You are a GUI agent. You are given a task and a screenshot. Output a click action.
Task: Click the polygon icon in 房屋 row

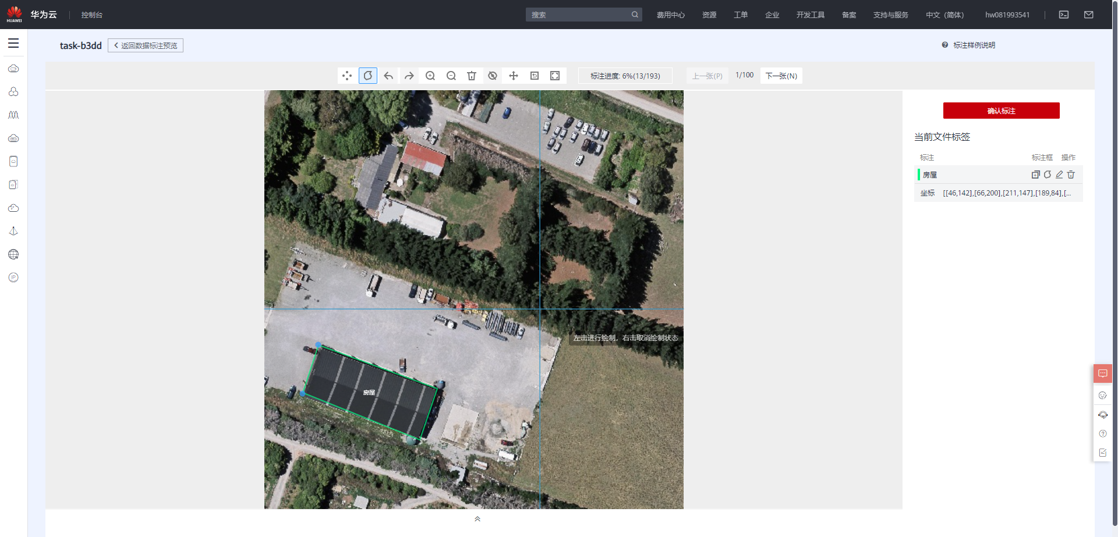[1048, 175]
